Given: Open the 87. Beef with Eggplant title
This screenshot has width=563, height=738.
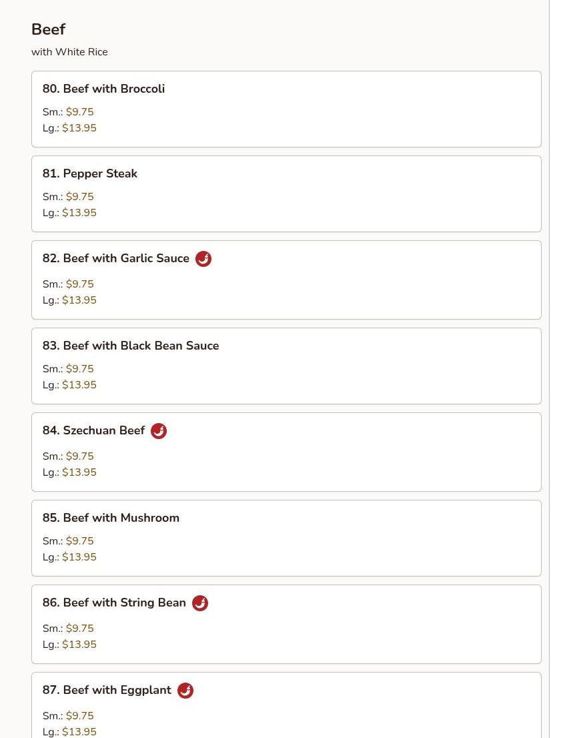Looking at the screenshot, I should pyautogui.click(x=107, y=691).
